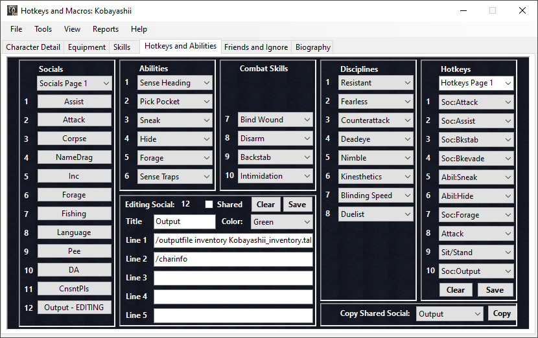Enable the Shared checkbox
538x338 pixels.
point(209,205)
